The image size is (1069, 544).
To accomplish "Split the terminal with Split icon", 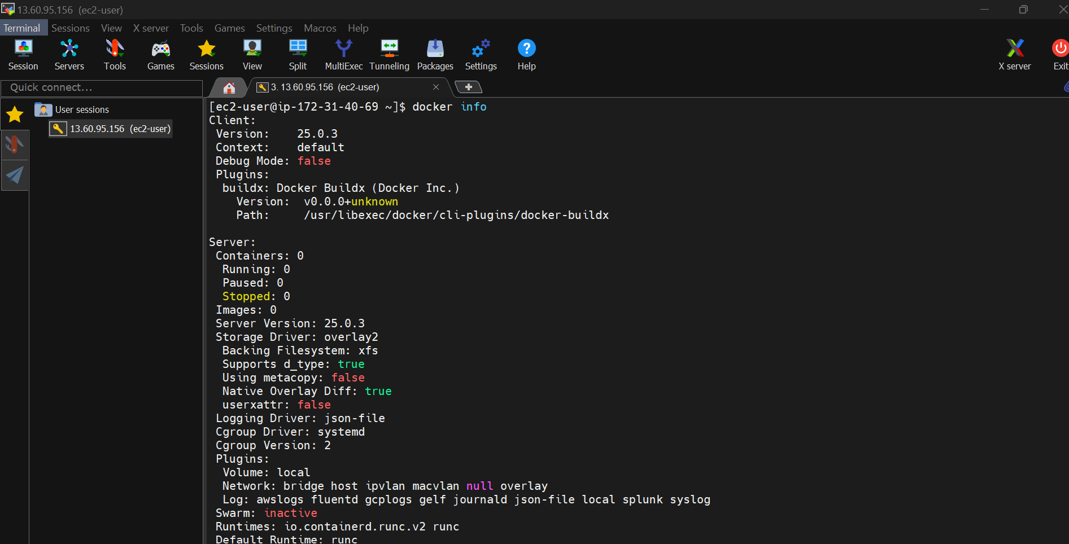I will coord(298,55).
